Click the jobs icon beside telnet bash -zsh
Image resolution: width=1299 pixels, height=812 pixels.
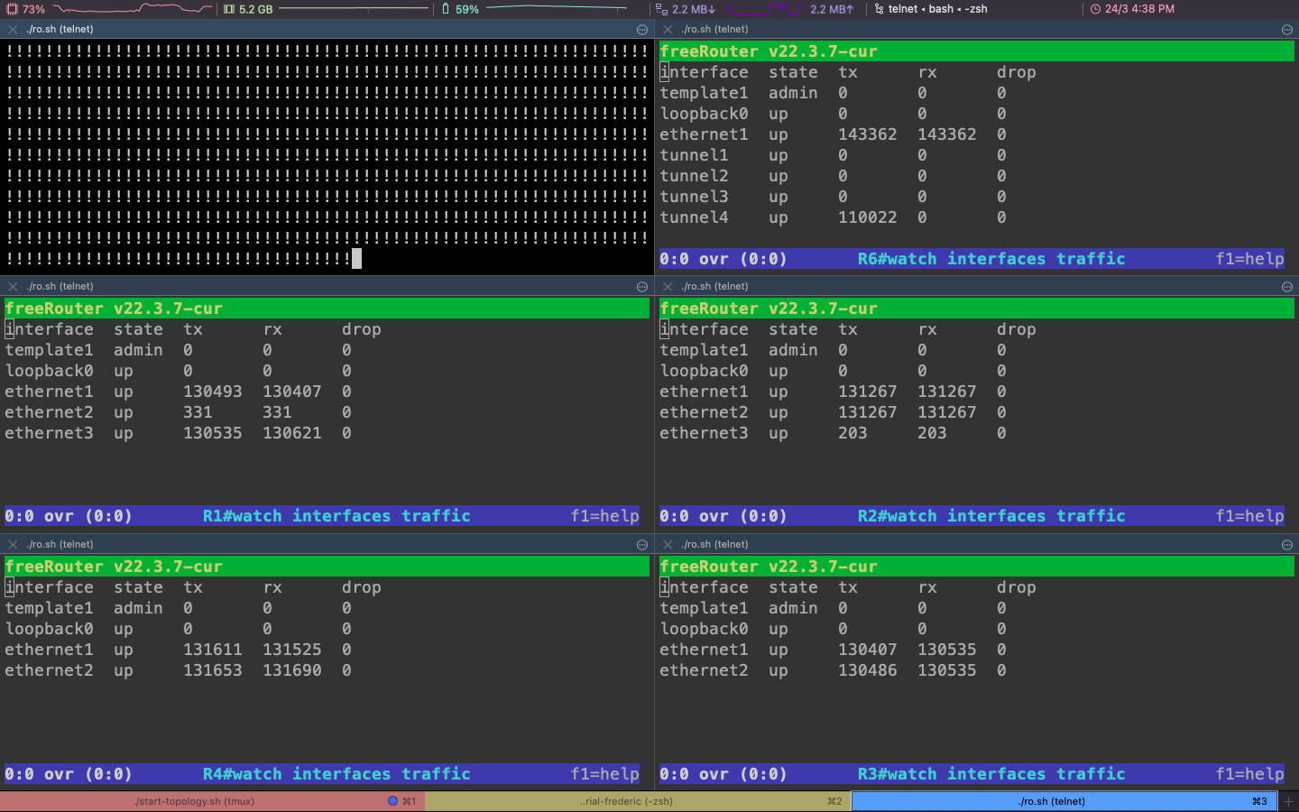pos(879,9)
